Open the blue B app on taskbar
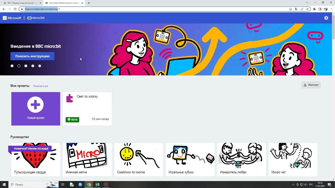The height and width of the screenshot is (188, 335). click(80, 184)
